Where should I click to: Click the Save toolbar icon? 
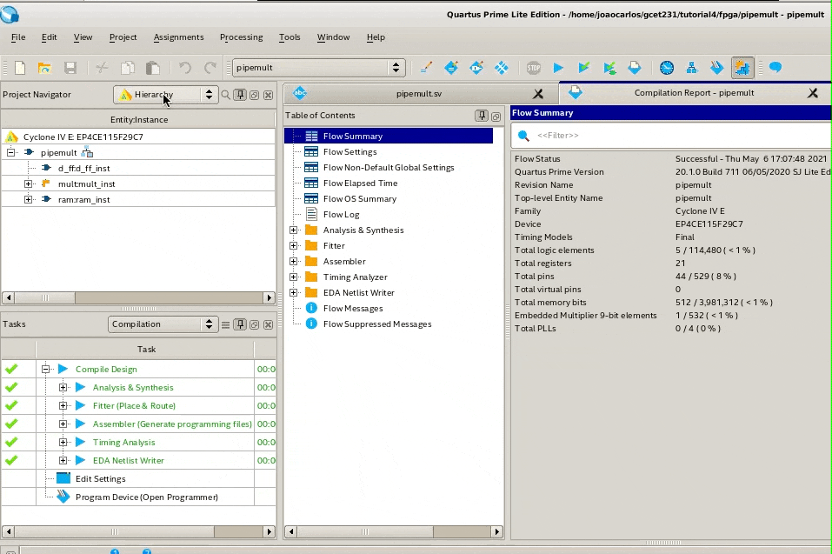click(x=70, y=68)
